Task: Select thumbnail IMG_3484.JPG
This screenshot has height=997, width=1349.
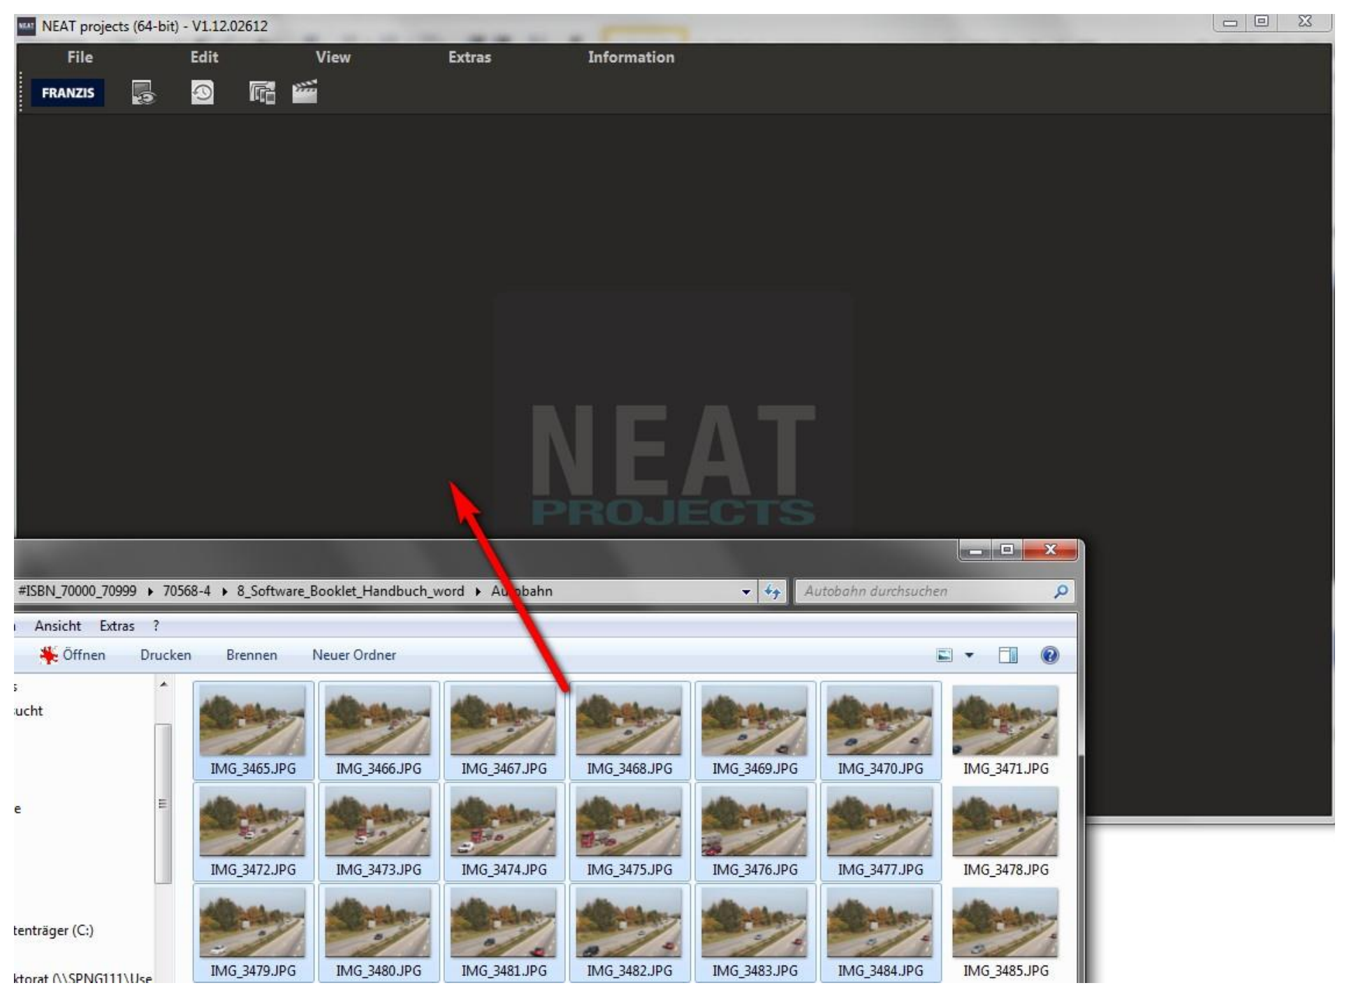Action: click(880, 933)
